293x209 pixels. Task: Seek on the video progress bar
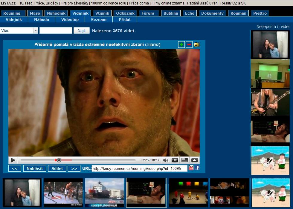tap(78, 160)
